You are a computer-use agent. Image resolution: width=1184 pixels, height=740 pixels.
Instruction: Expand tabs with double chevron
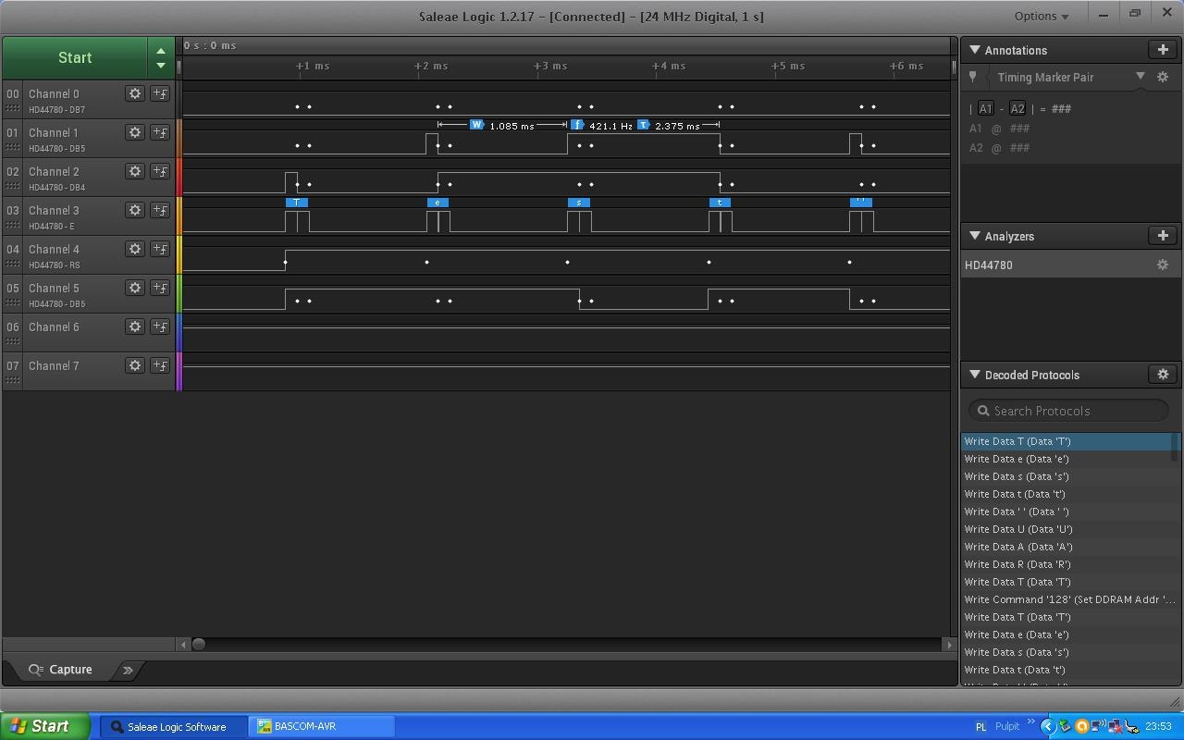click(x=128, y=670)
